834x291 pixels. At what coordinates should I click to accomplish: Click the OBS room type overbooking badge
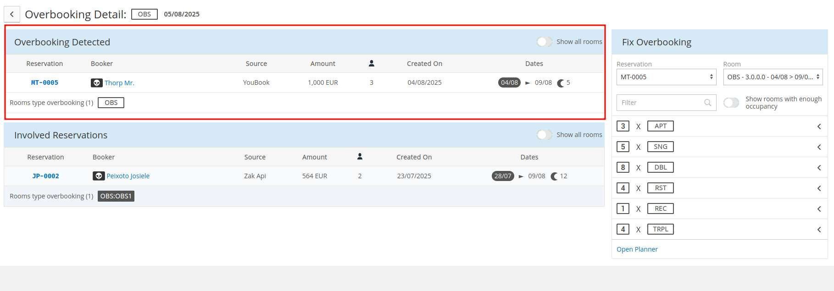111,103
